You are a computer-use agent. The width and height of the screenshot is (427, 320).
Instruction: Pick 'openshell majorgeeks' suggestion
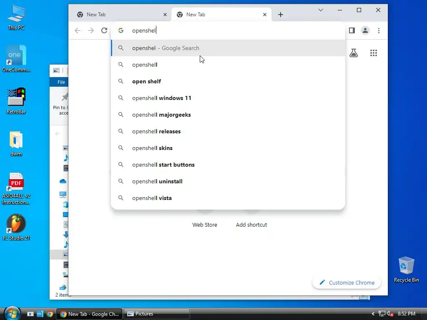point(228,115)
